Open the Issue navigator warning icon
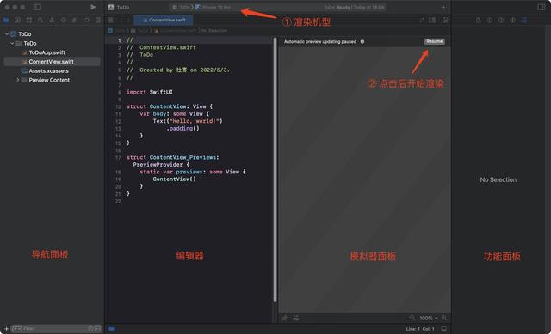Screen dimensions: 551x334 pos(52,20)
